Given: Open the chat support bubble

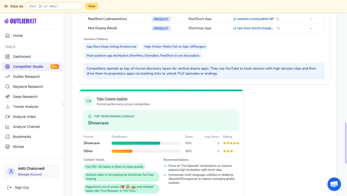Looking at the screenshot, I should (x=334, y=184).
